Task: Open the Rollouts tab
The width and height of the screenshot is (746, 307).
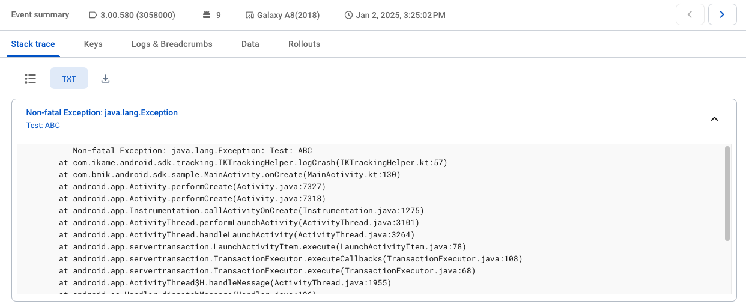Action: click(x=304, y=44)
